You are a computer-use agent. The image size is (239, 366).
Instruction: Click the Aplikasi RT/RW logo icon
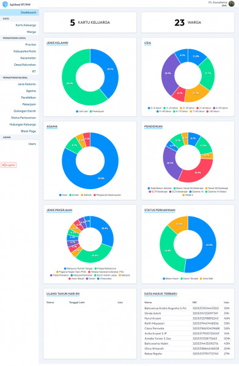[x=5, y=4]
